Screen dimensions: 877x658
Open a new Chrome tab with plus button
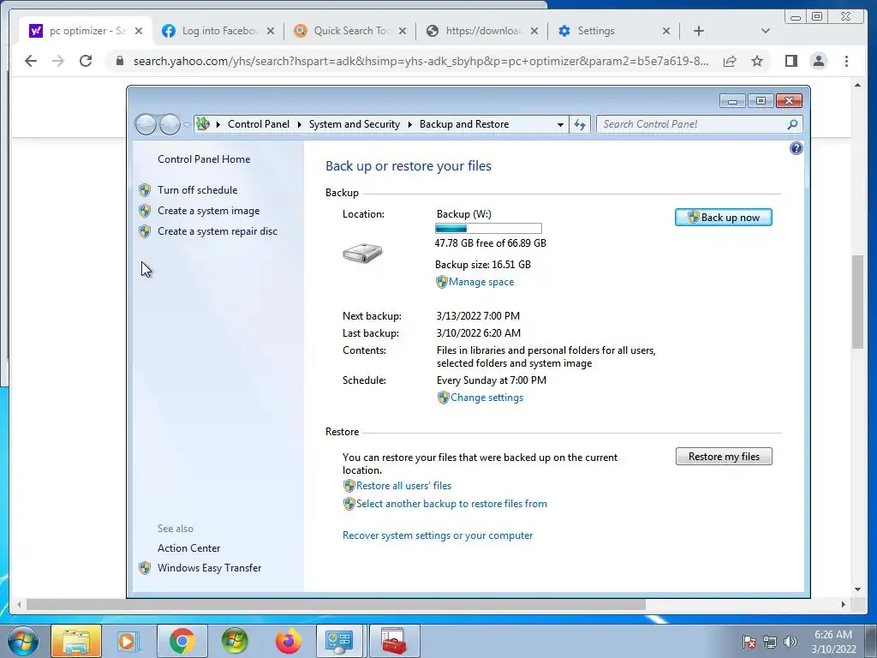[x=699, y=31]
